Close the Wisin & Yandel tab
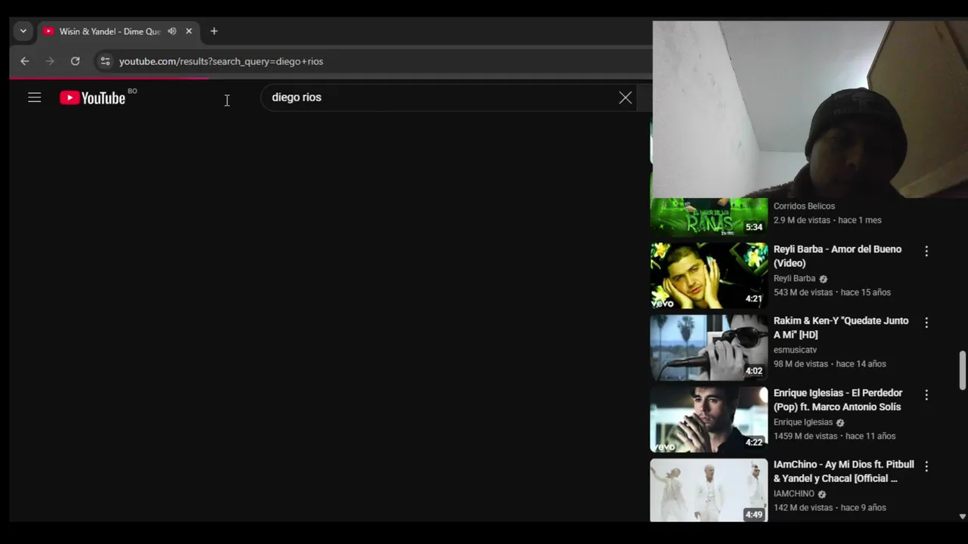968x544 pixels. tap(189, 31)
